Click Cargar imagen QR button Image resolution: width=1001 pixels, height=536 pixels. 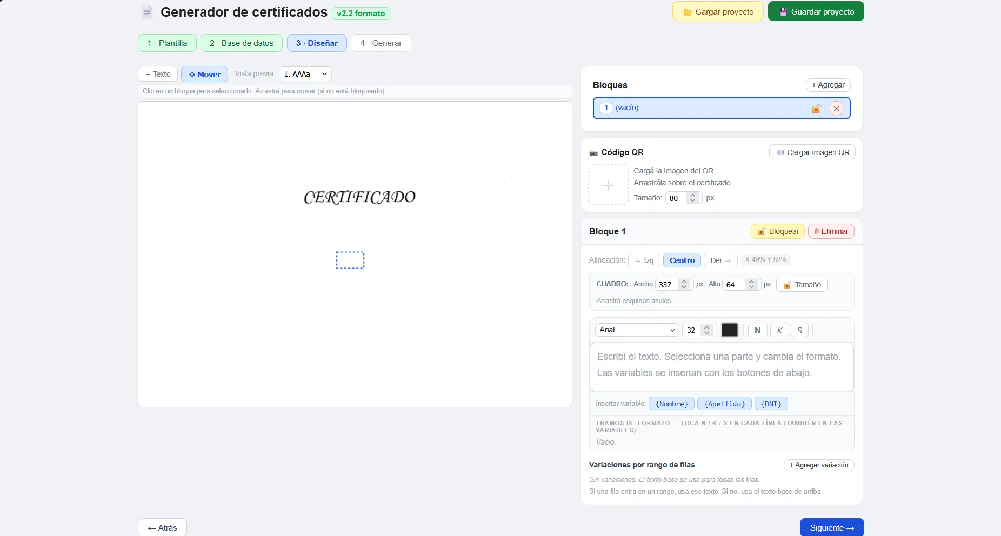[812, 152]
